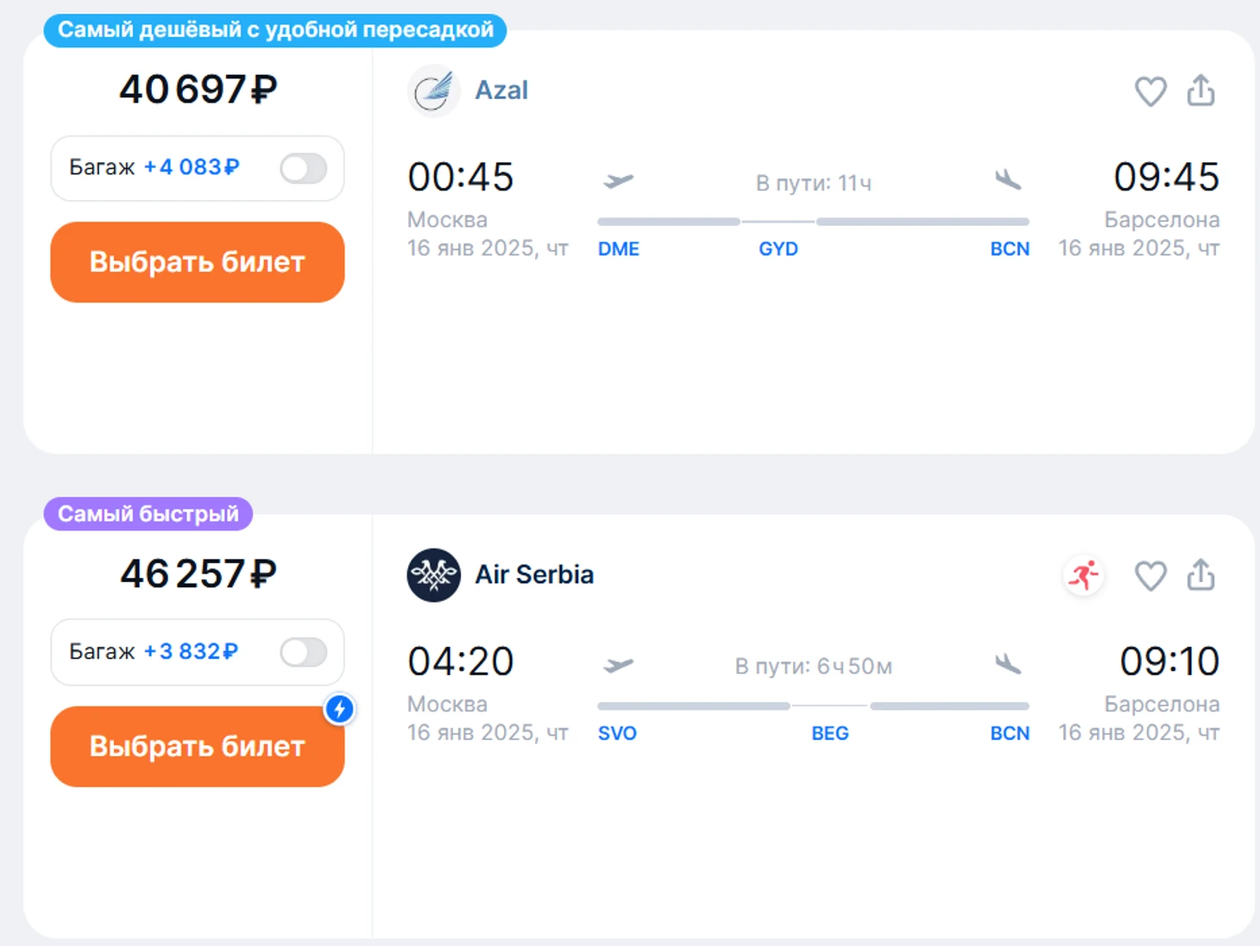The image size is (1260, 946).
Task: Select the 40 697 ₽ Azal ticket
Action: click(x=198, y=262)
